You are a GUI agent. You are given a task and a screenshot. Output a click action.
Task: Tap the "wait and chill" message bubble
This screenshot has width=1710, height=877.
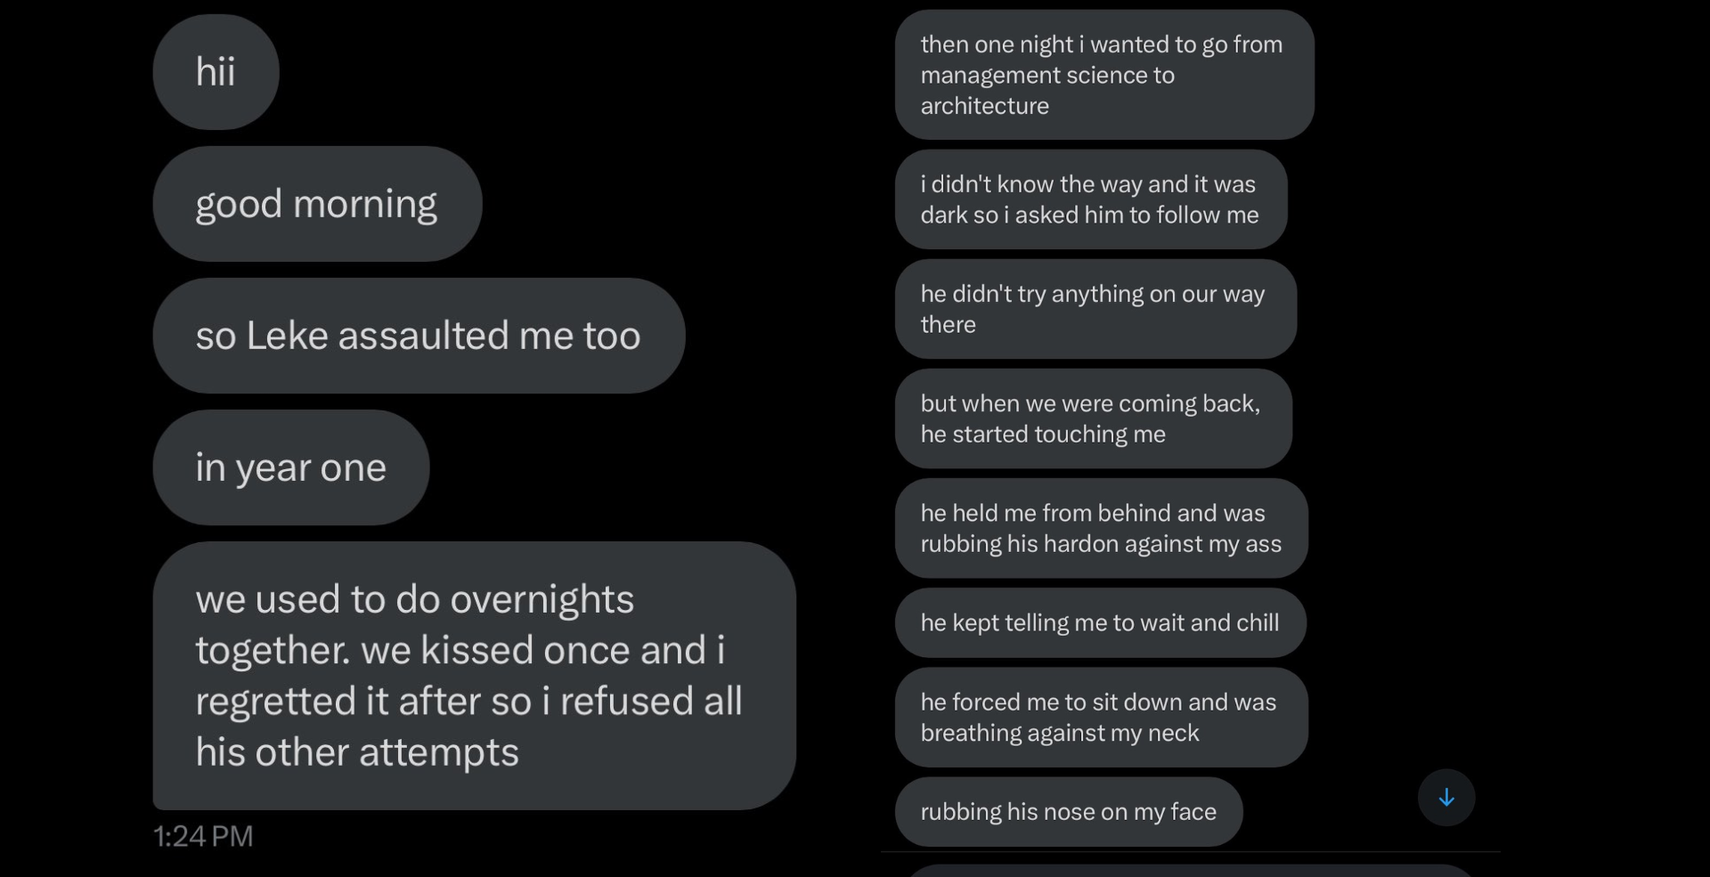1099,622
